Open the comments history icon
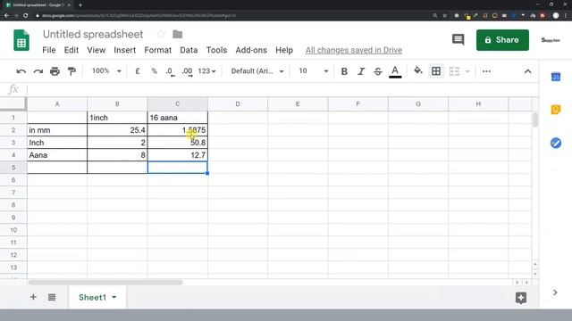The height and width of the screenshot is (321, 572). pyautogui.click(x=458, y=39)
